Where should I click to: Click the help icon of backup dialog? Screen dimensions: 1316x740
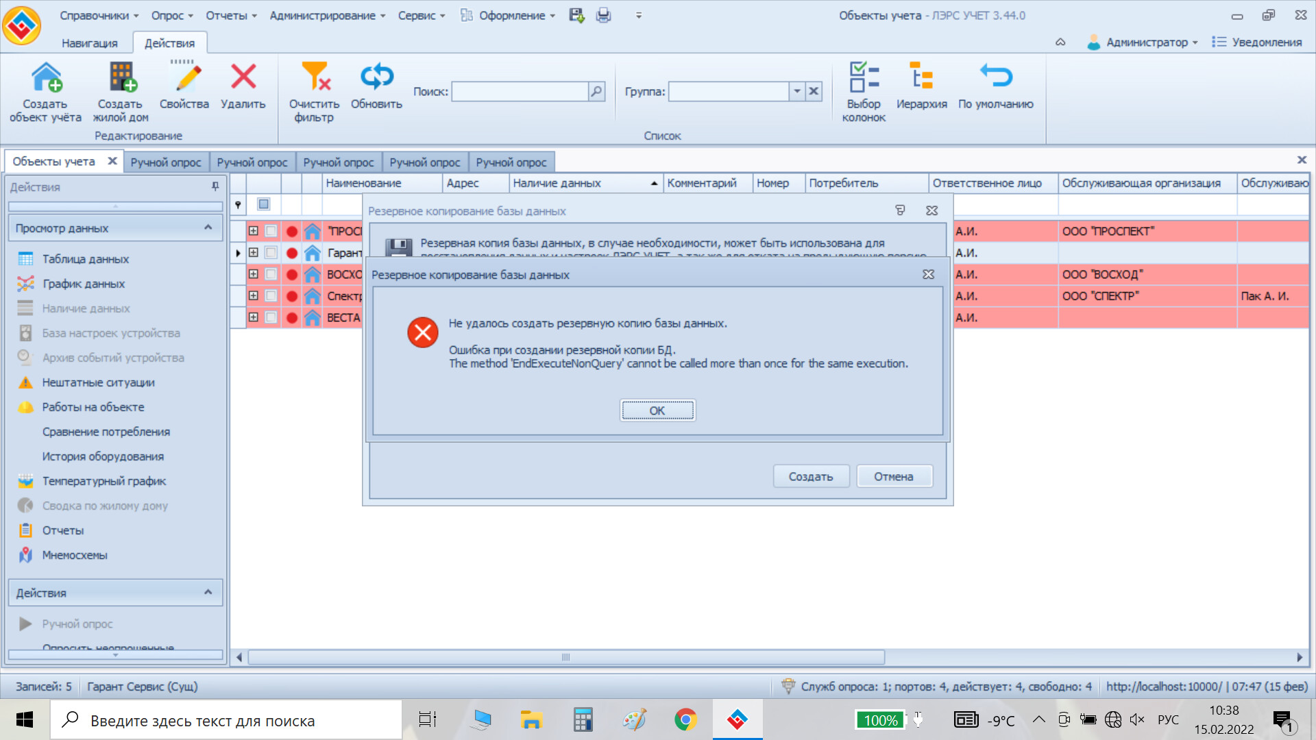click(x=900, y=210)
